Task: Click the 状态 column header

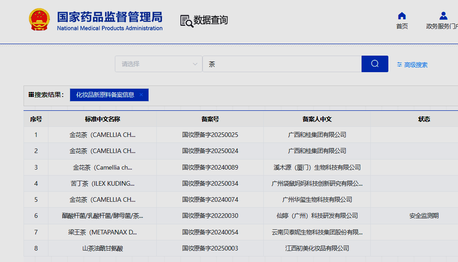Action: [x=424, y=119]
